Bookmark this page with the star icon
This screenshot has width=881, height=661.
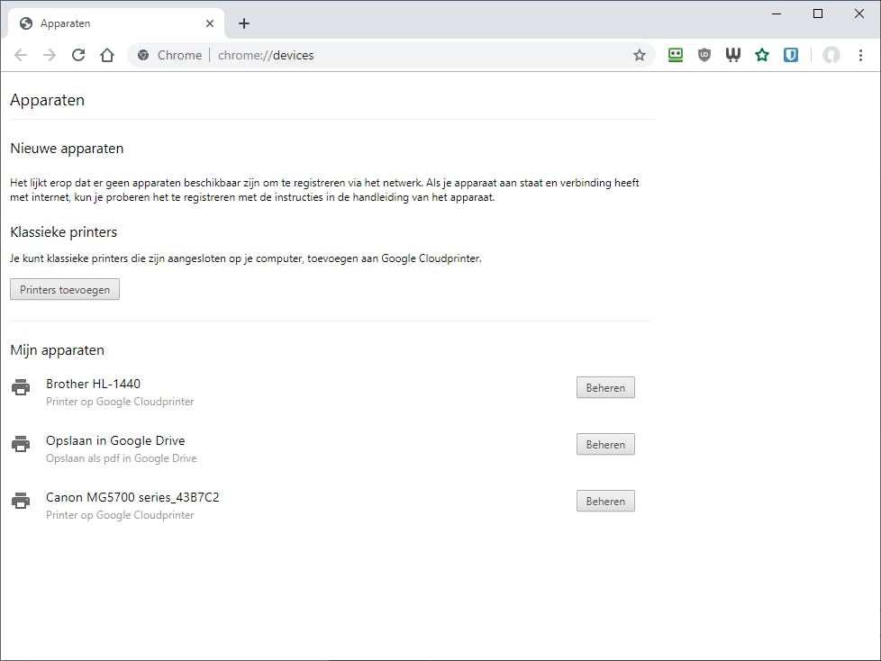pos(640,55)
